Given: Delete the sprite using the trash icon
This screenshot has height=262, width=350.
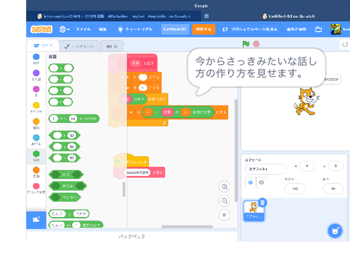Looking at the screenshot, I should point(262,202).
